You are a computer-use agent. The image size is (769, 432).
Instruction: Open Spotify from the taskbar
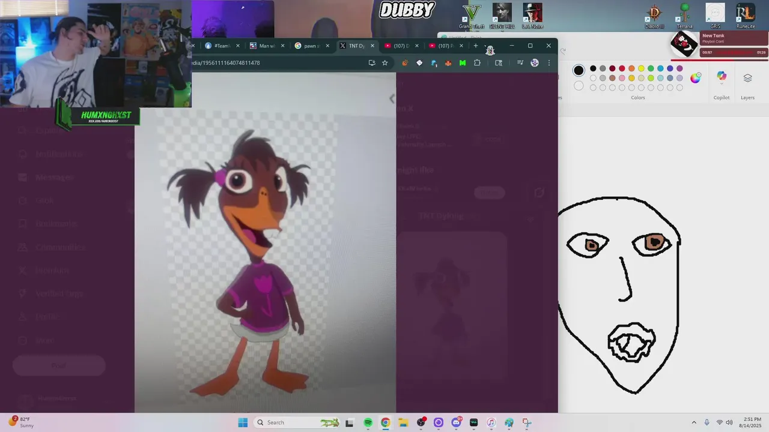click(x=368, y=422)
